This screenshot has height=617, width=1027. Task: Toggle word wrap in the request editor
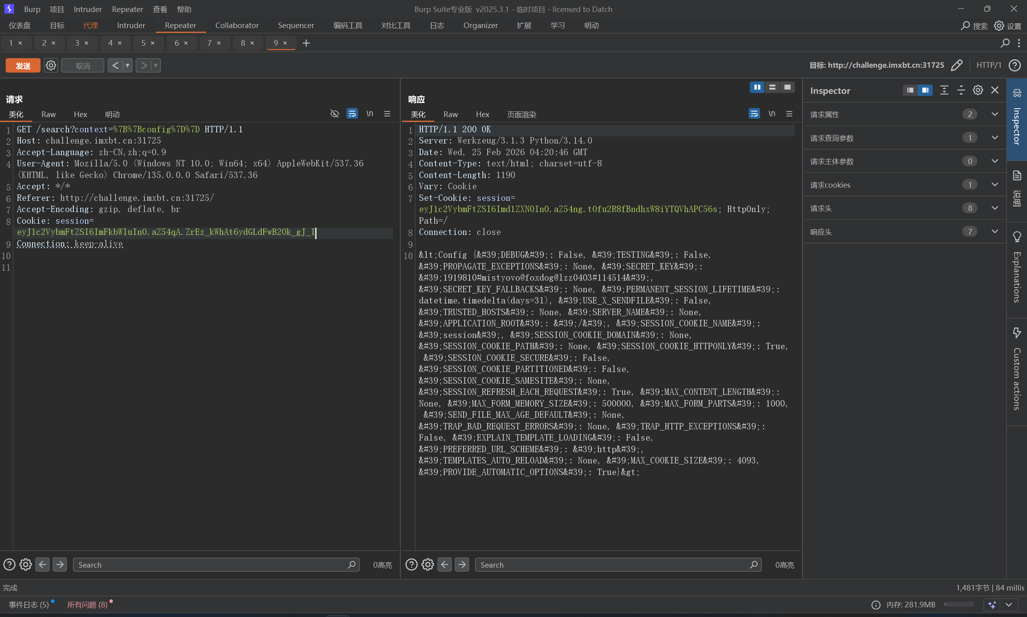[x=352, y=114]
